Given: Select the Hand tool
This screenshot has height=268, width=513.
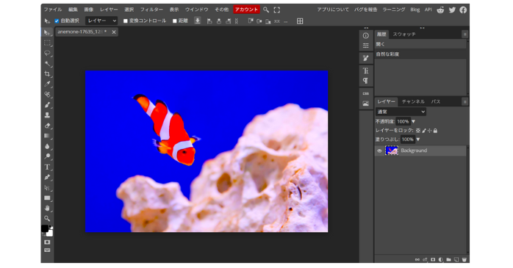Looking at the screenshot, I should click(x=47, y=209).
